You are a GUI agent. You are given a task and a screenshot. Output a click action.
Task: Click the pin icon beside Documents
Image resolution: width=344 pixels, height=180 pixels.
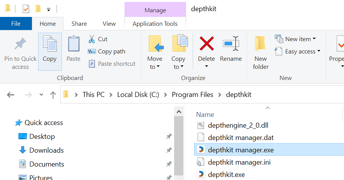(169, 164)
